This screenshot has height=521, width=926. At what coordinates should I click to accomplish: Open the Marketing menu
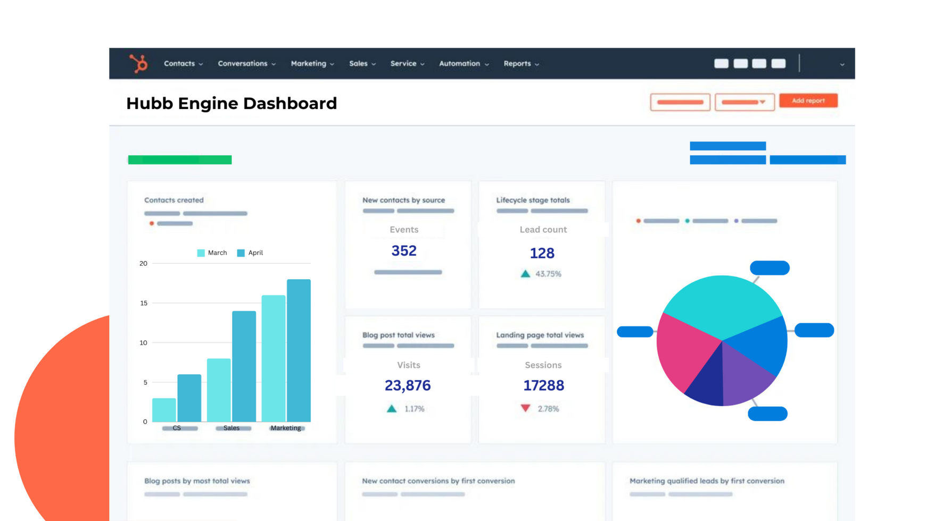point(312,64)
